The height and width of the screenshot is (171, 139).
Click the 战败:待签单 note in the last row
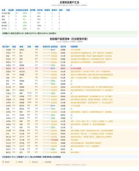click(x=75, y=152)
